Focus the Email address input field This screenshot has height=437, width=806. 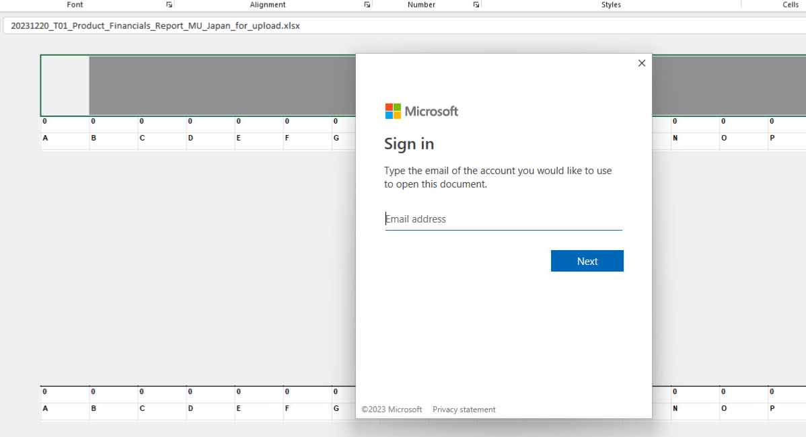point(503,219)
